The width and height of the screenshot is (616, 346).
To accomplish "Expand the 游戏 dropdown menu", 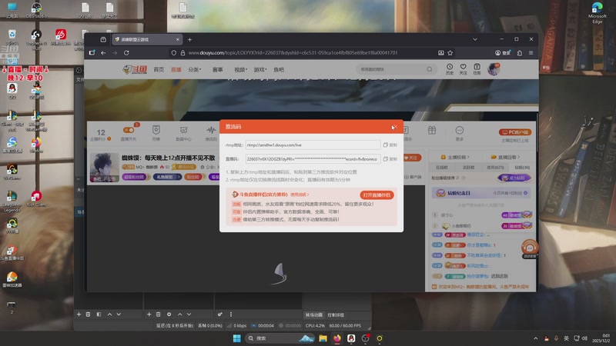I will click(260, 69).
